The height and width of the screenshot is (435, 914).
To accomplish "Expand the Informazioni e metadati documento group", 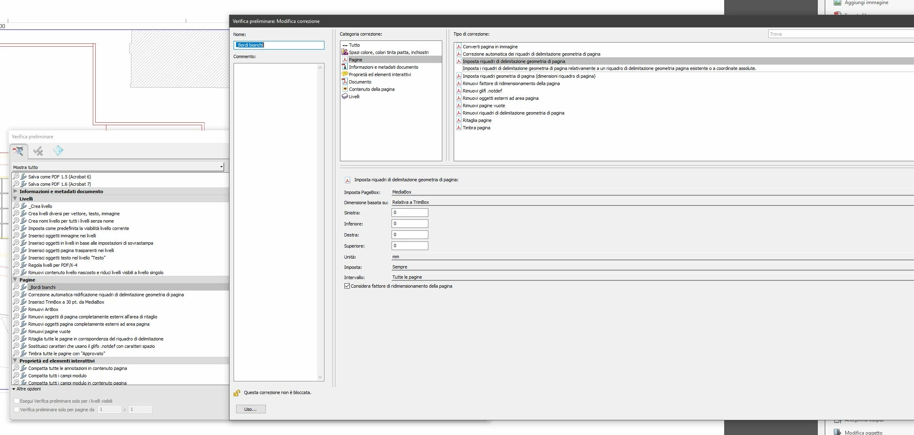I will [x=15, y=191].
